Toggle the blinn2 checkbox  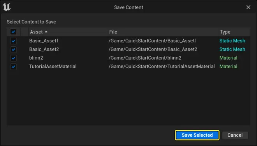13,58
